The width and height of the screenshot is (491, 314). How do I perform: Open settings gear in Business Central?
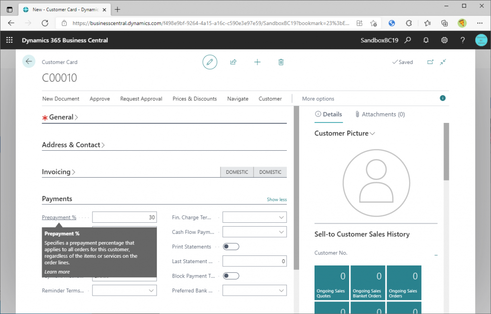[x=444, y=40]
